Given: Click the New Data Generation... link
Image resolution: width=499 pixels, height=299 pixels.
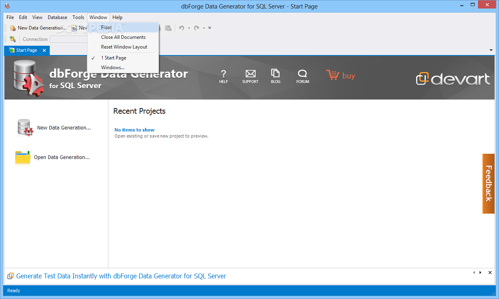Looking at the screenshot, I should 64,127.
